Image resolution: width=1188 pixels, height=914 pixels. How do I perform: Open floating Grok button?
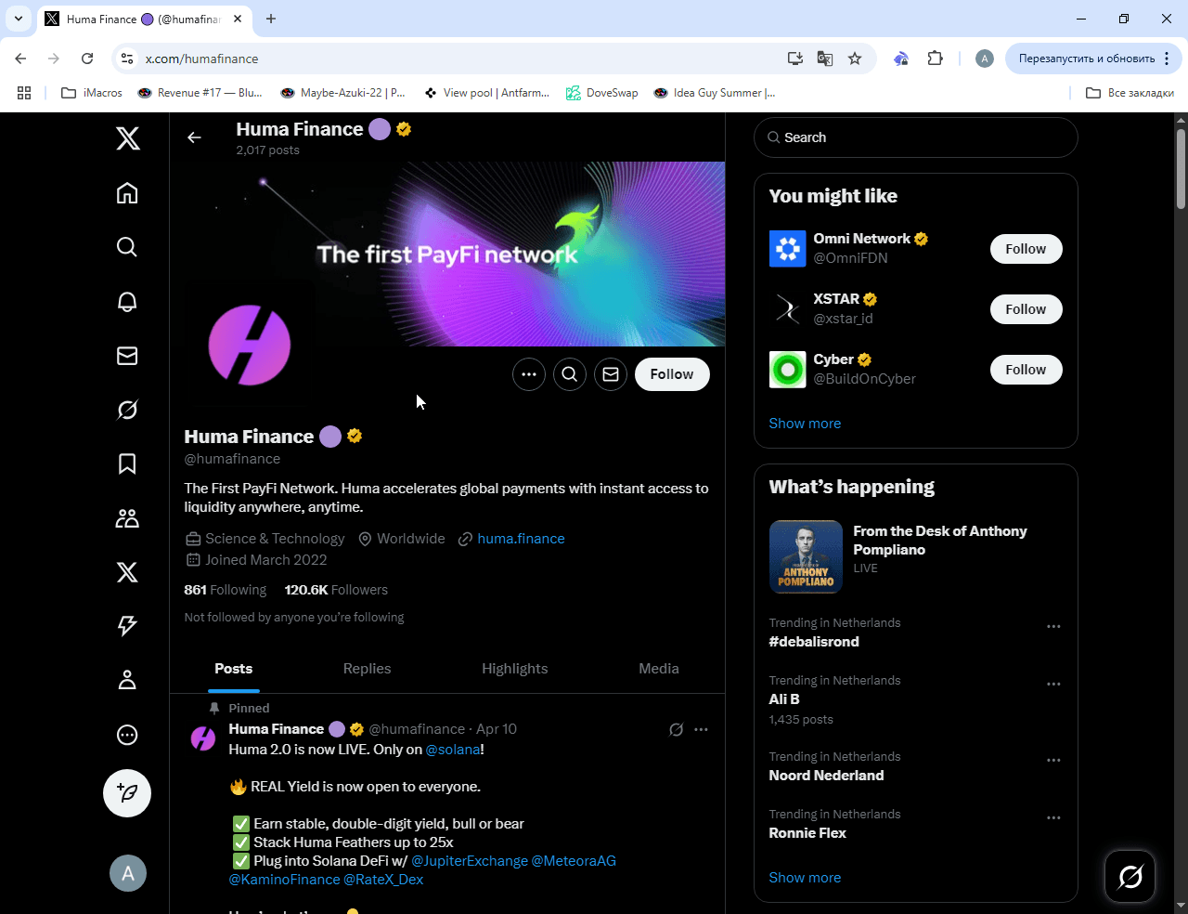click(x=1130, y=876)
